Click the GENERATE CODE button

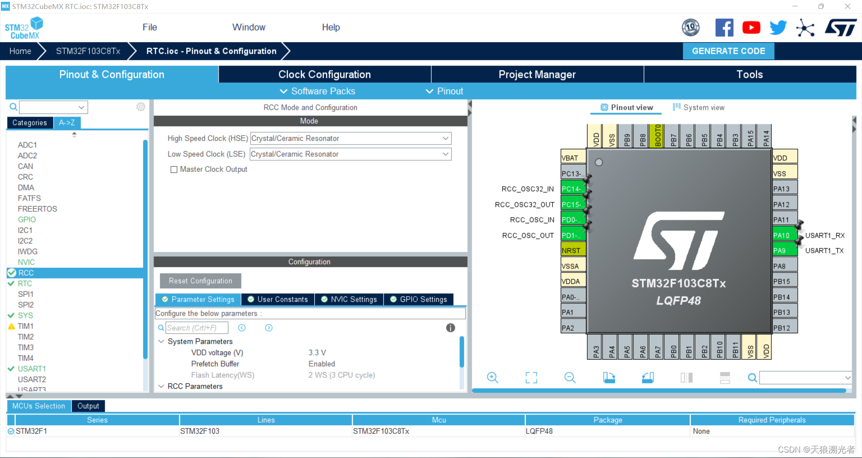(728, 51)
